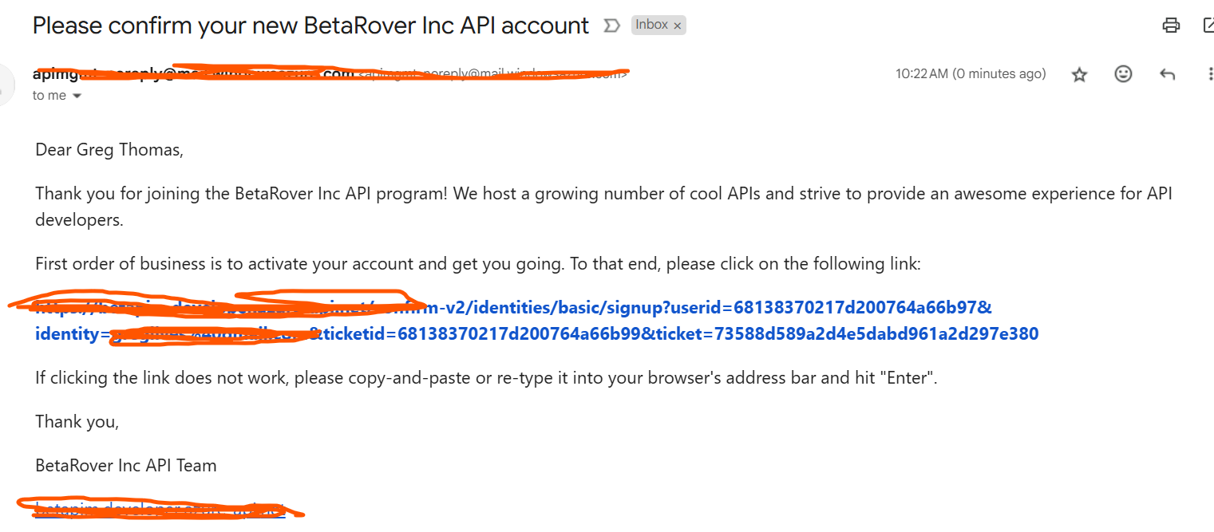
Task: Print this email
Action: 1171,25
